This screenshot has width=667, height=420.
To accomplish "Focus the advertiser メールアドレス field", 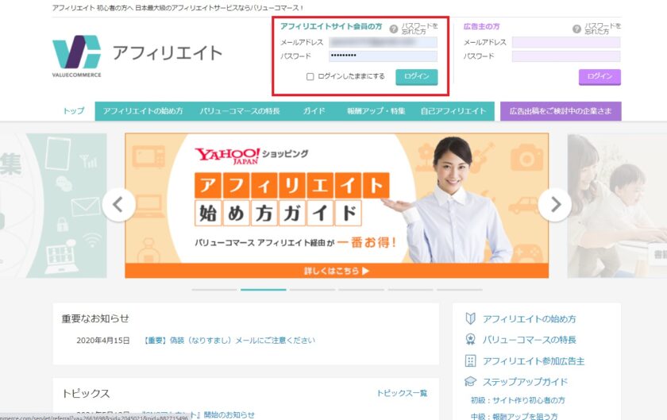I will (565, 42).
